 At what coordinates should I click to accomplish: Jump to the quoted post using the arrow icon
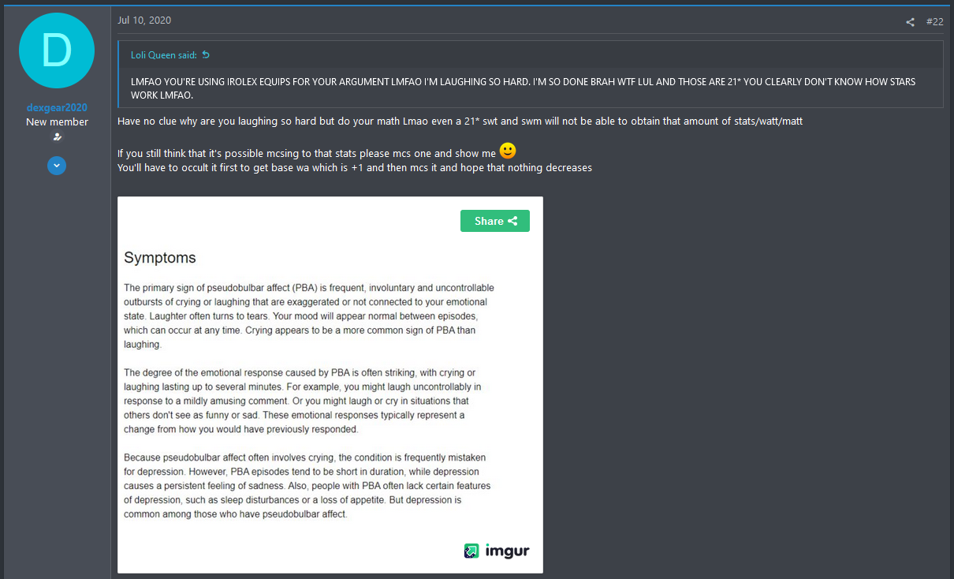click(x=206, y=55)
